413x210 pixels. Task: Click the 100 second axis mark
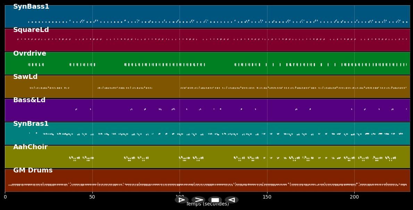pyautogui.click(x=180, y=197)
